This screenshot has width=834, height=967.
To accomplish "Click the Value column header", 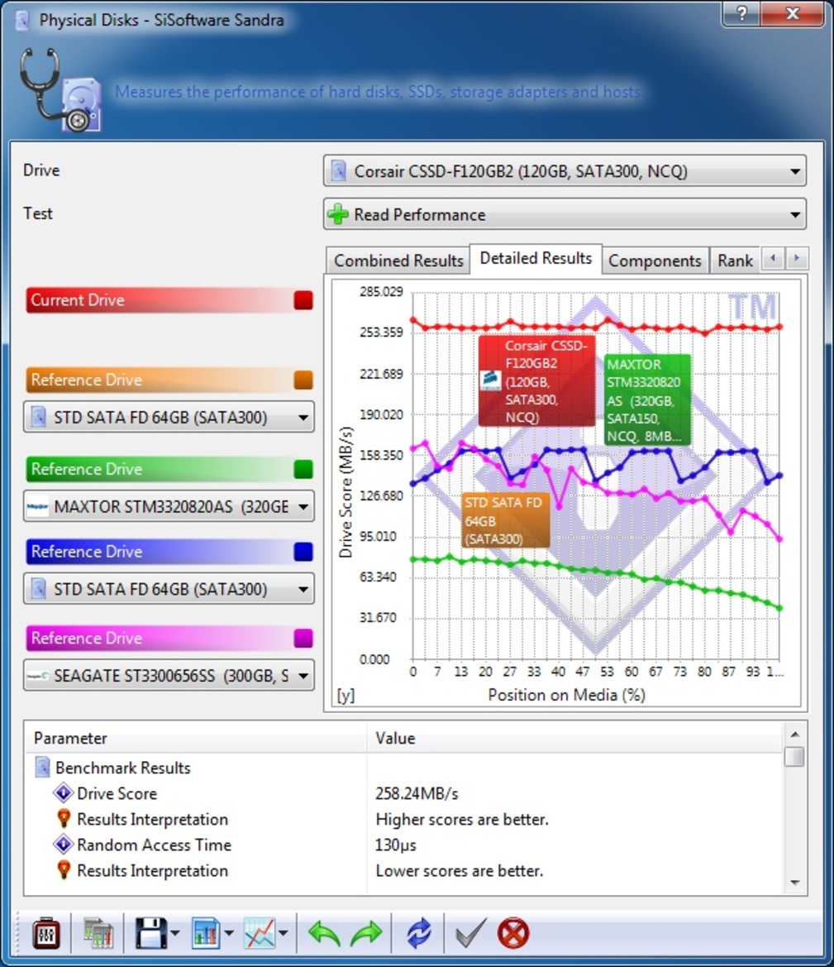I will click(574, 738).
